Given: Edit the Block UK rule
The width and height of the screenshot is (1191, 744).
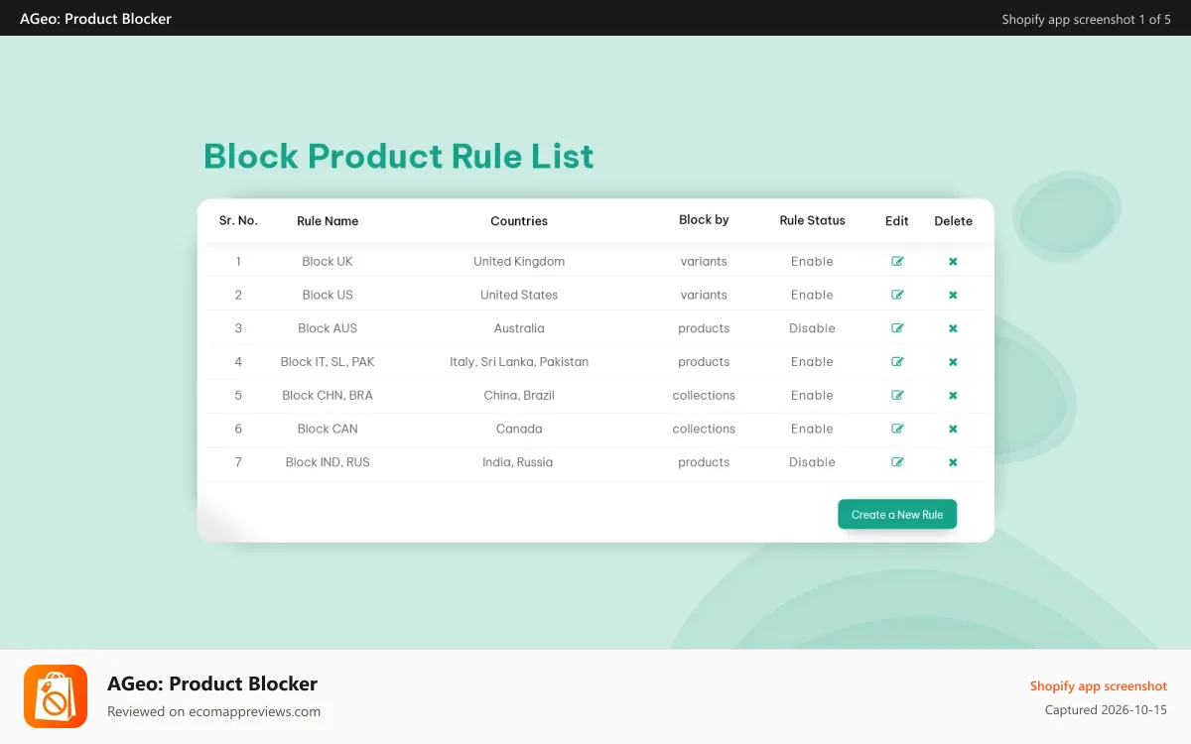Looking at the screenshot, I should click(x=897, y=262).
